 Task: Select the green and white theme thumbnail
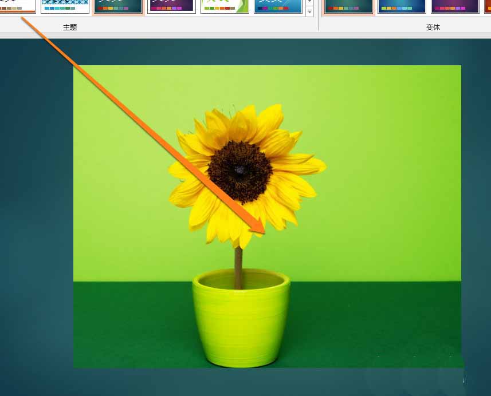coord(225,6)
